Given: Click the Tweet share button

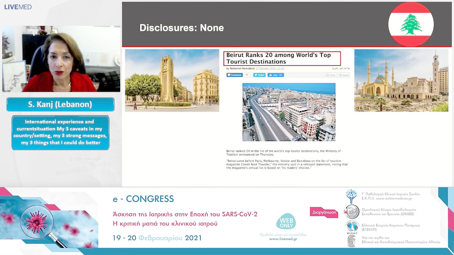Looking at the screenshot, I should pos(259,75).
